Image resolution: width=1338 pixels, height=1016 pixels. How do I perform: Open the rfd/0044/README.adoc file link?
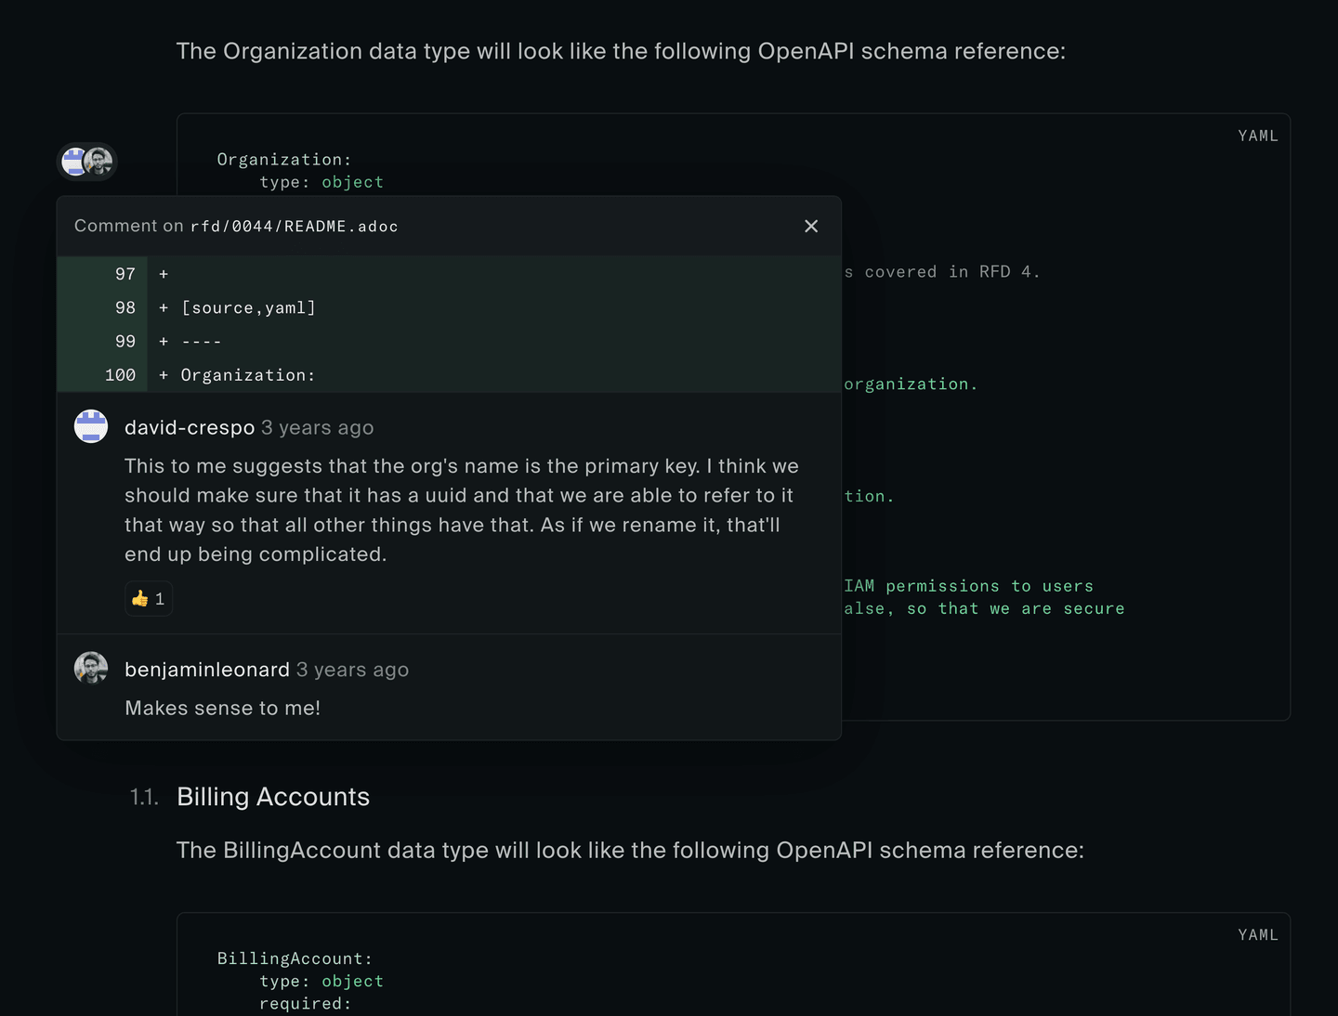point(295,226)
